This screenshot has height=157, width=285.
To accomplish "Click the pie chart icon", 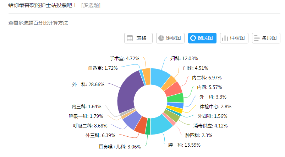I will (161, 38).
